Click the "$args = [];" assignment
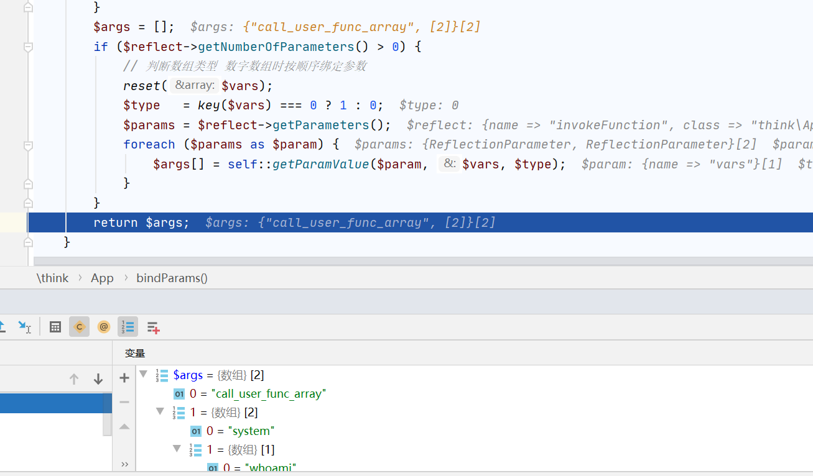The height and width of the screenshot is (476, 813). click(134, 27)
